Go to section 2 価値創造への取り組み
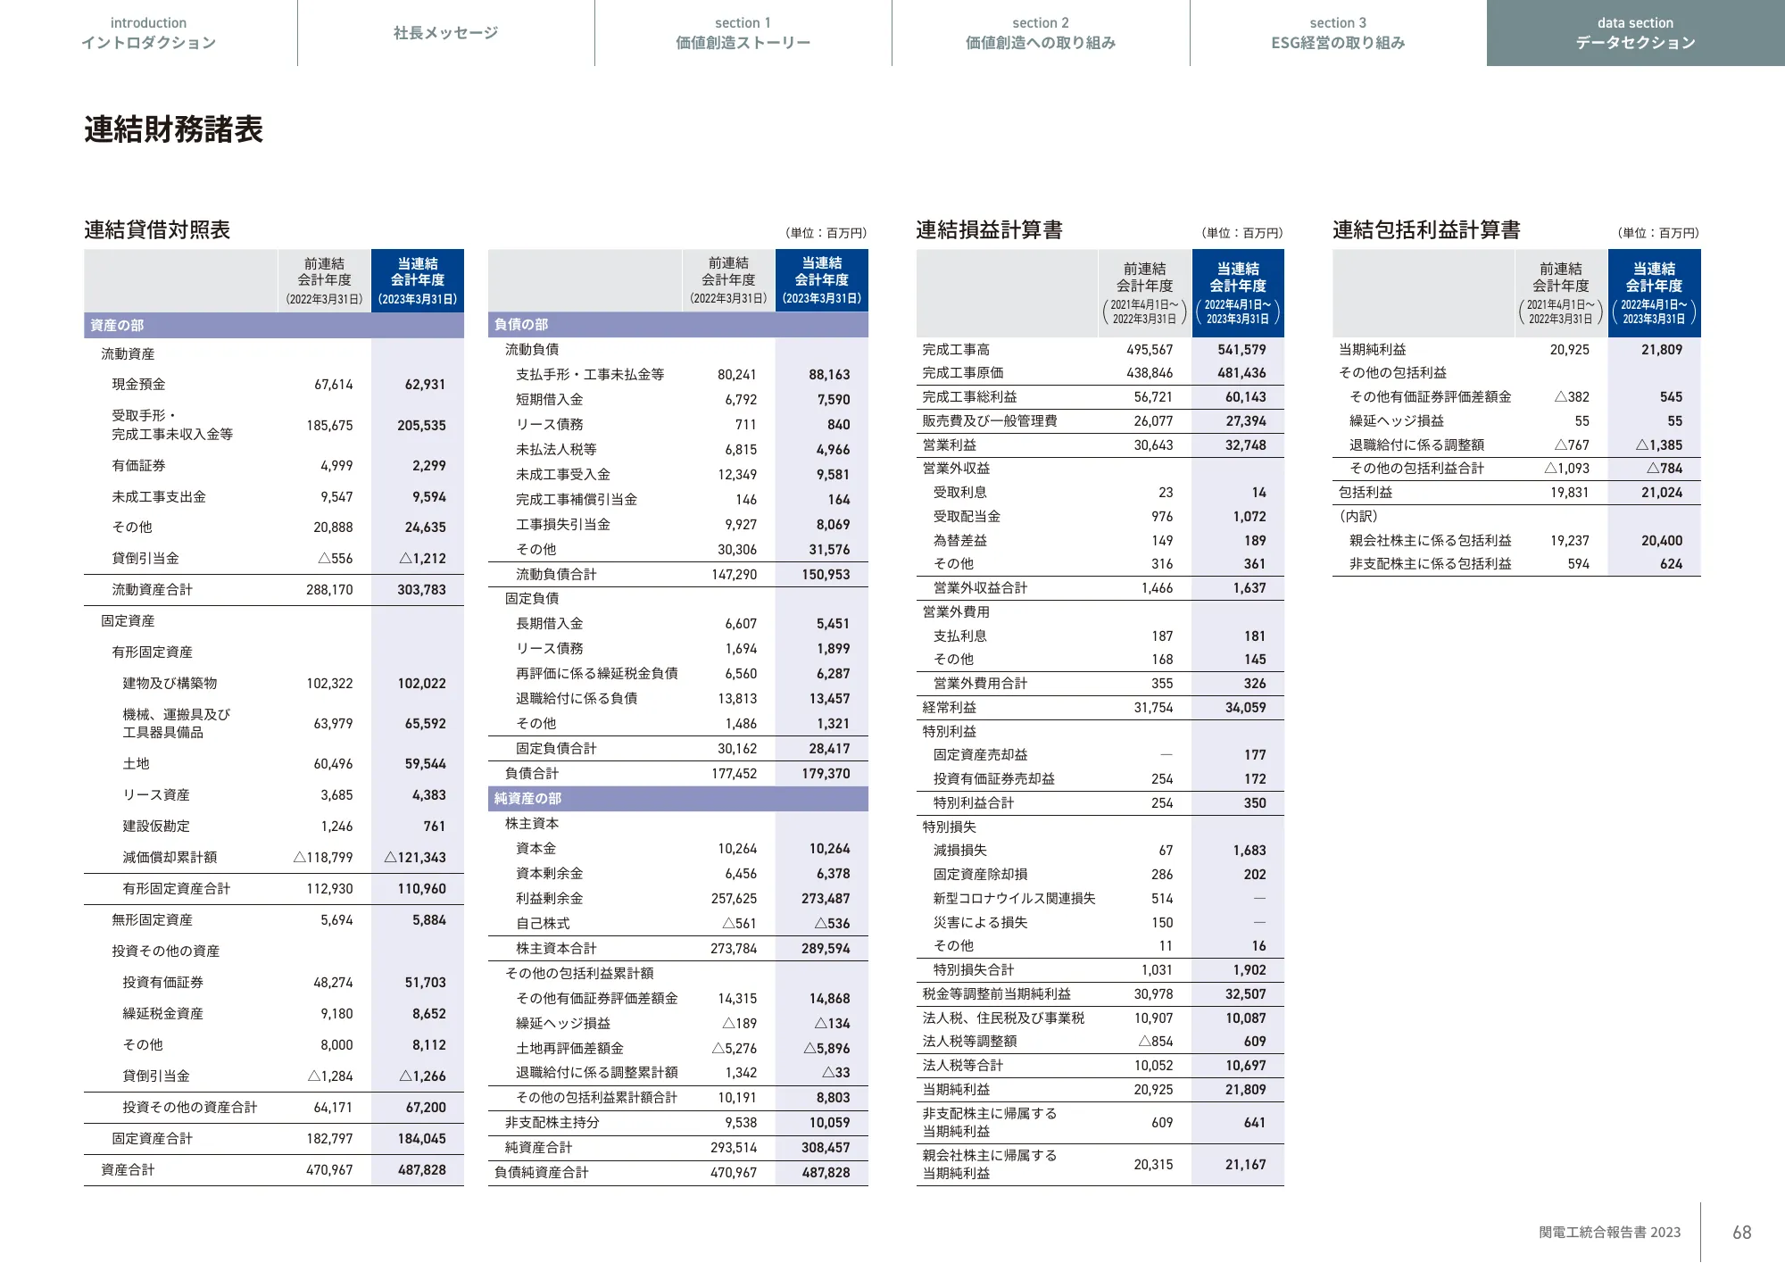Image resolution: width=1785 pixels, height=1263 pixels. (1041, 32)
